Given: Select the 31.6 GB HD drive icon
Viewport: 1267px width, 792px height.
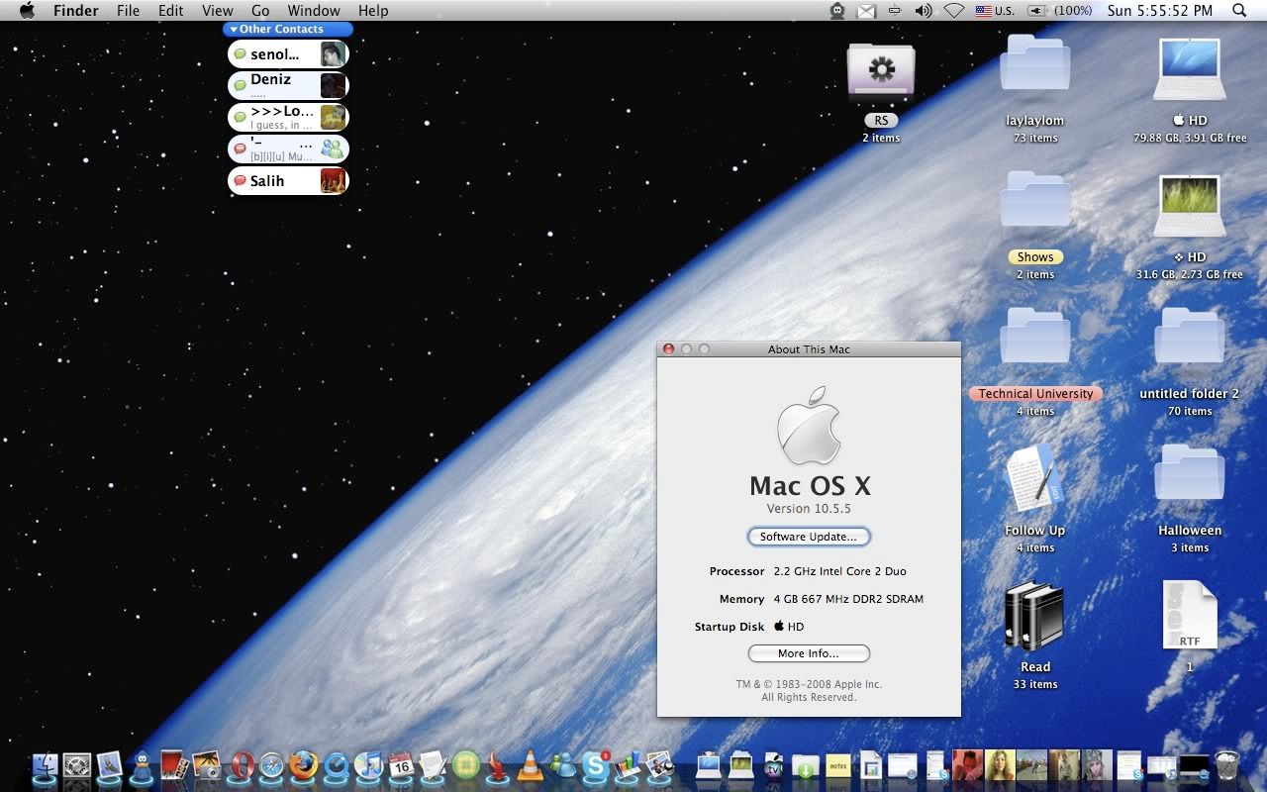Looking at the screenshot, I should coord(1190,206).
